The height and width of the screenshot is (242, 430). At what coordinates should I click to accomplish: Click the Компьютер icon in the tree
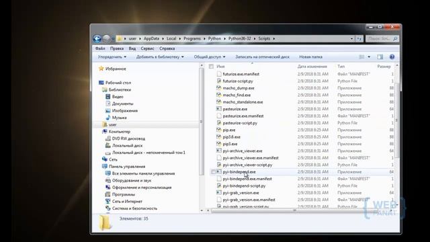[x=105, y=132]
